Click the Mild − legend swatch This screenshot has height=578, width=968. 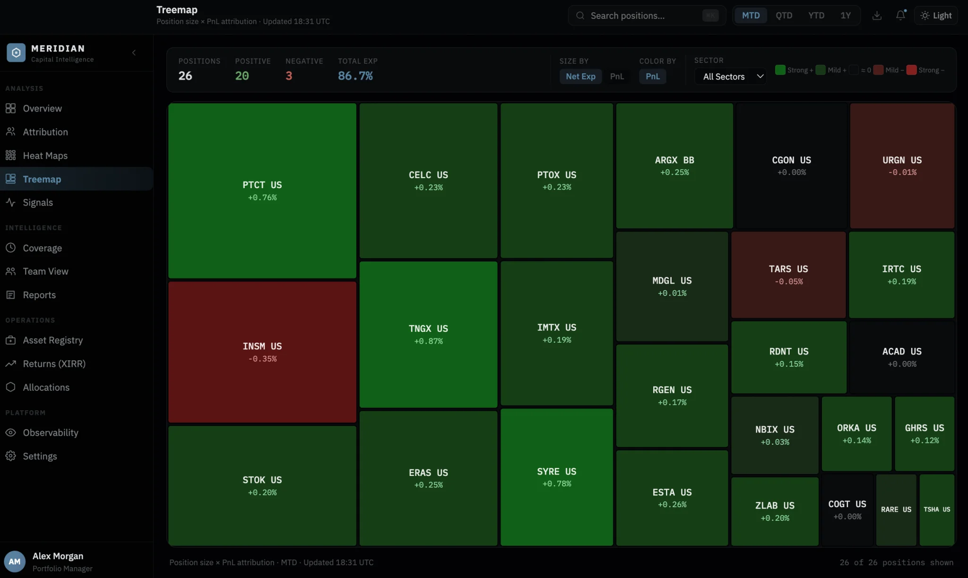(x=878, y=70)
